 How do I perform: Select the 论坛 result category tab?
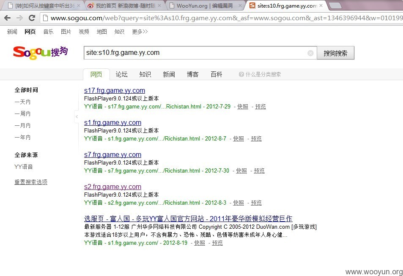121,74
